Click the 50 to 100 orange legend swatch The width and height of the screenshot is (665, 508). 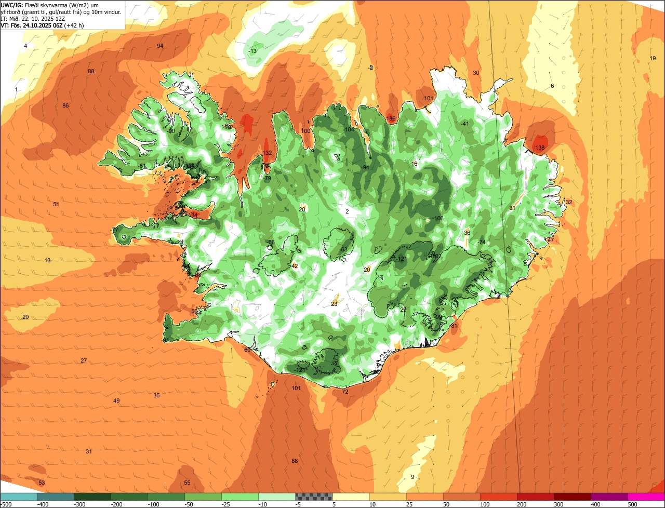[462, 497]
